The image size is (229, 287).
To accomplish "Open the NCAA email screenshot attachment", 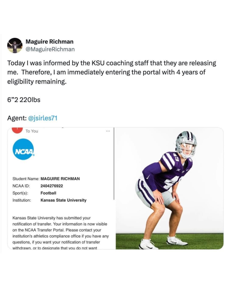I will [x=60, y=188].
